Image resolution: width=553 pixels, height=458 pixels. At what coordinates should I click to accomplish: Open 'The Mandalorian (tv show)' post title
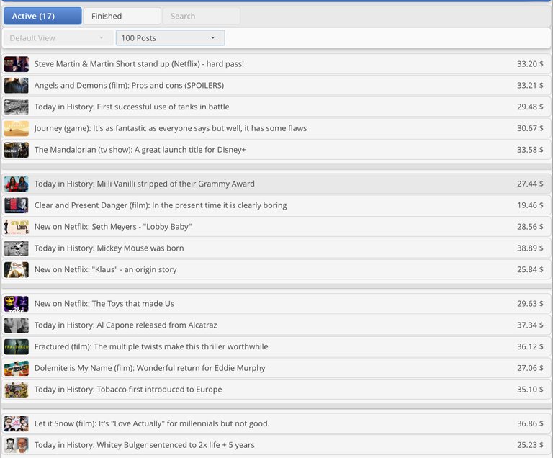tap(140, 150)
